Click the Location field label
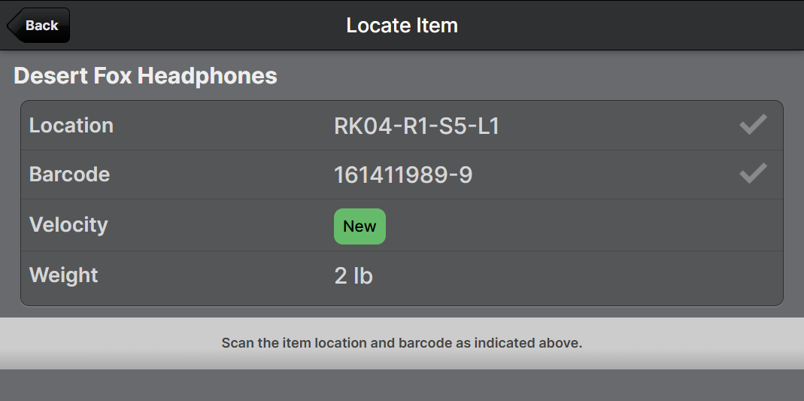 [71, 126]
